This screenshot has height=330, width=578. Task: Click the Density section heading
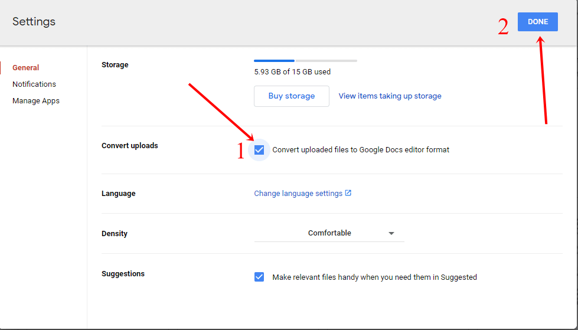(x=115, y=234)
